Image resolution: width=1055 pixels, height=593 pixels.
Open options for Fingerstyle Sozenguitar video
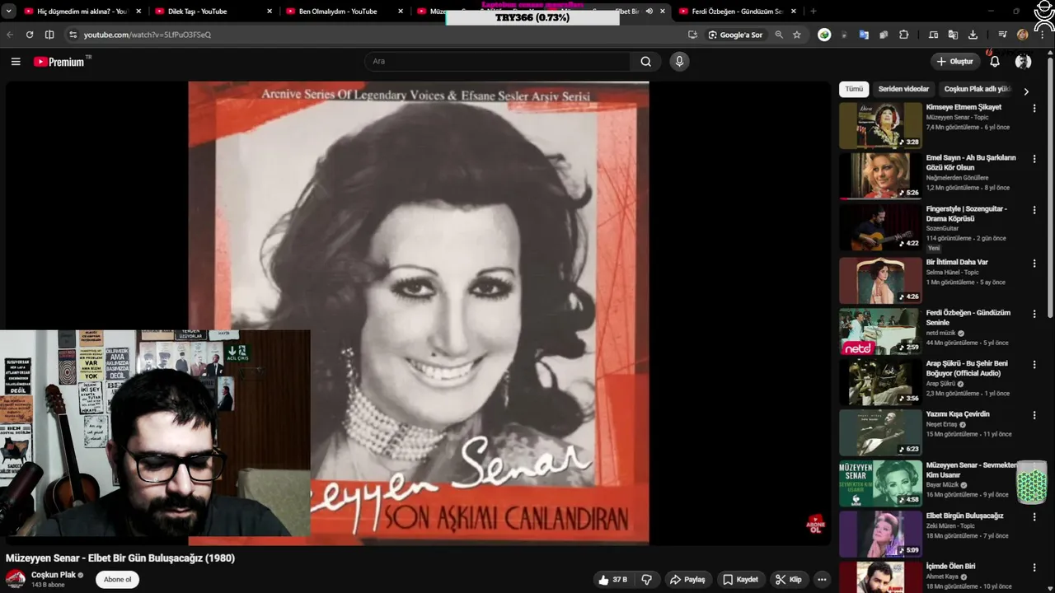1034,210
